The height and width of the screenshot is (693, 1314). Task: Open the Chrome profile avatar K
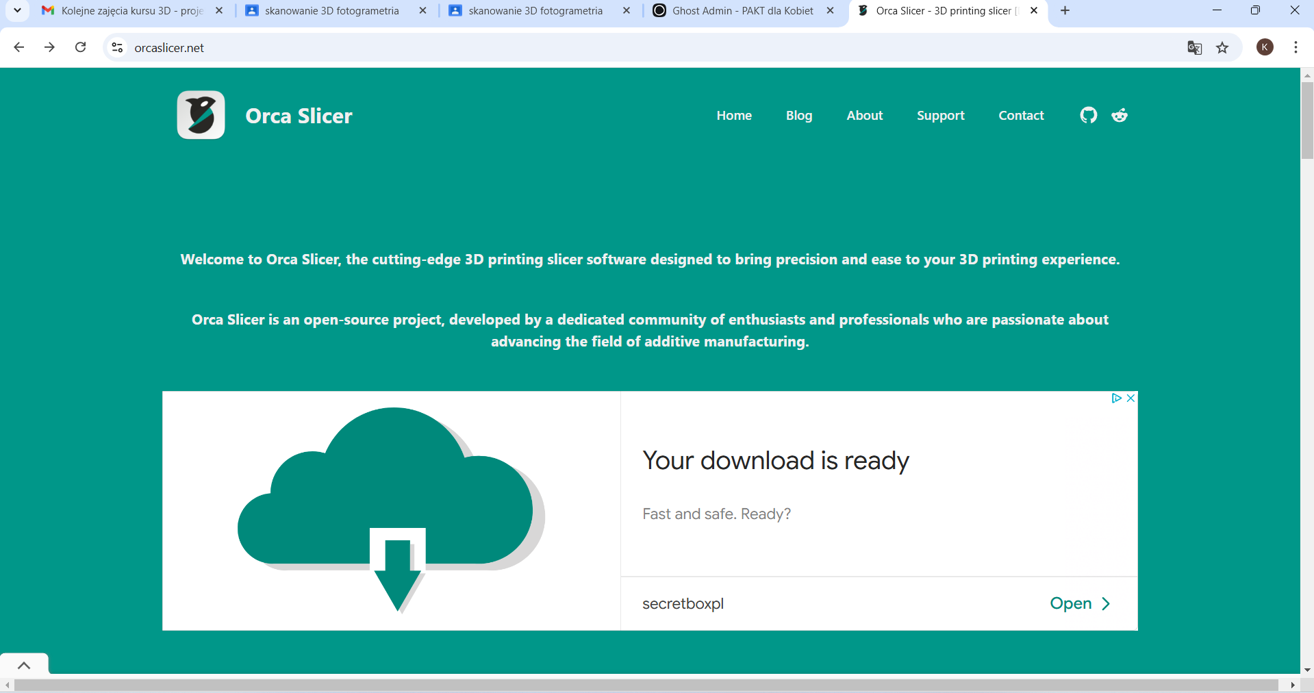(x=1265, y=47)
